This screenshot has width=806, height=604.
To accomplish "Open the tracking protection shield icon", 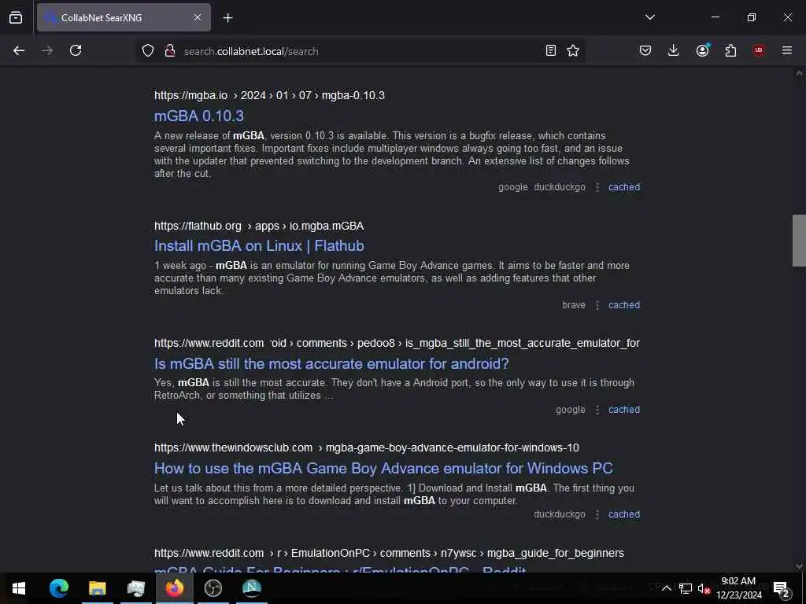I will click(148, 51).
